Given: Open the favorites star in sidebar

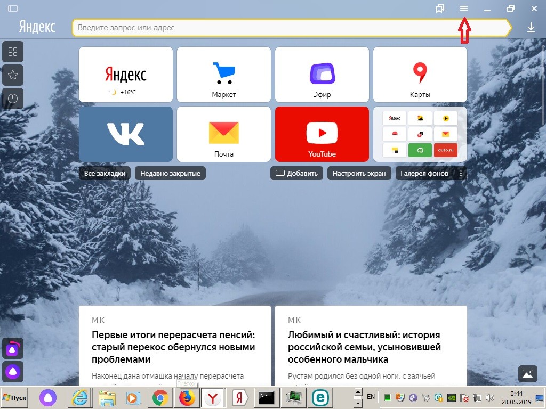Looking at the screenshot, I should (13, 75).
